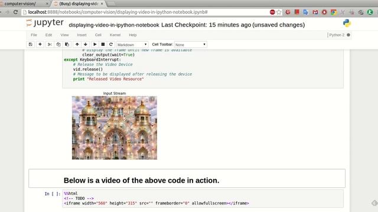The image size is (378, 212).
Task: Rename notebook via displaying-video-in-ipython-notebook title
Action: 114,25
